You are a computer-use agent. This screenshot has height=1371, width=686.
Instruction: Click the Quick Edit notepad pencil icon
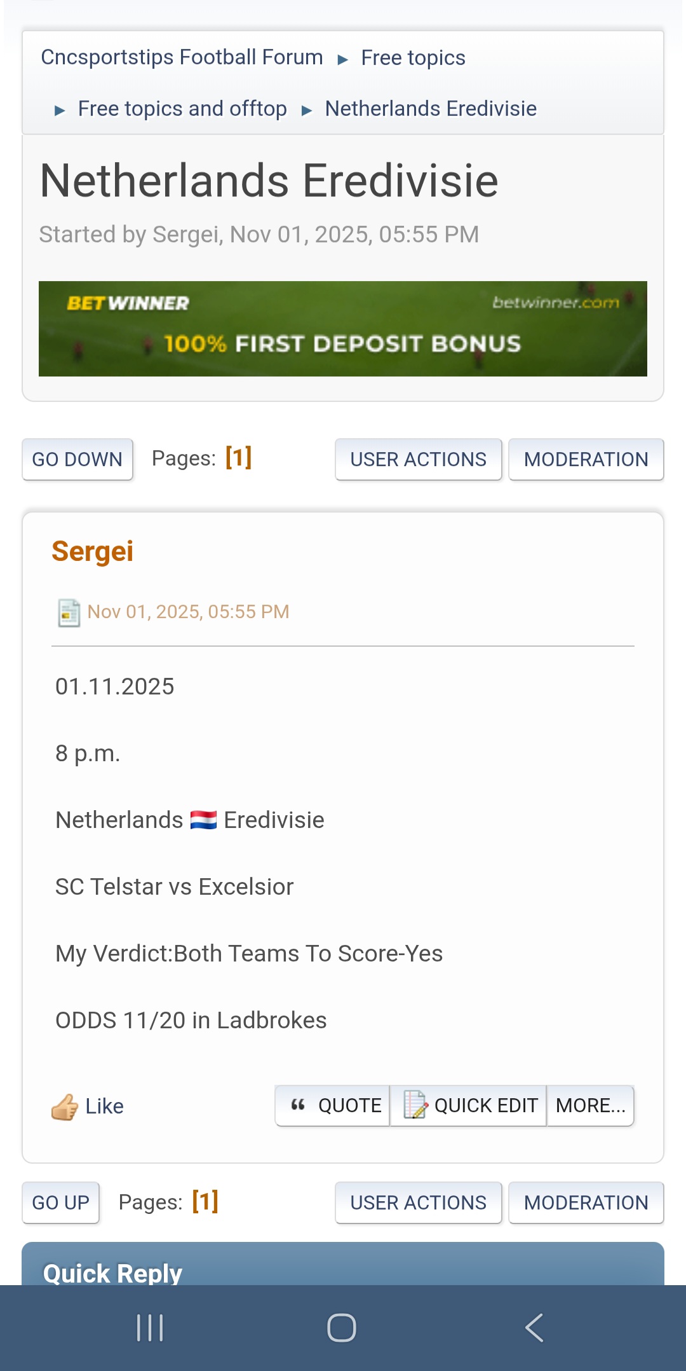415,1105
